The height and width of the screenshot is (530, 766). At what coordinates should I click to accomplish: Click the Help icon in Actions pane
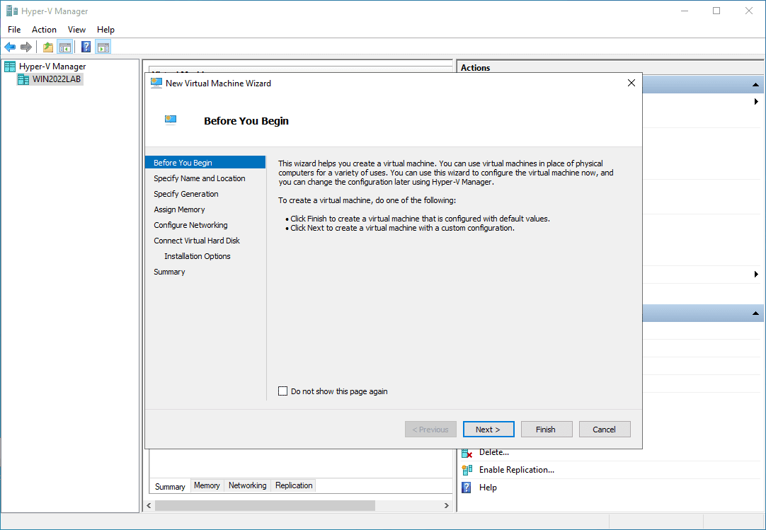click(x=467, y=488)
